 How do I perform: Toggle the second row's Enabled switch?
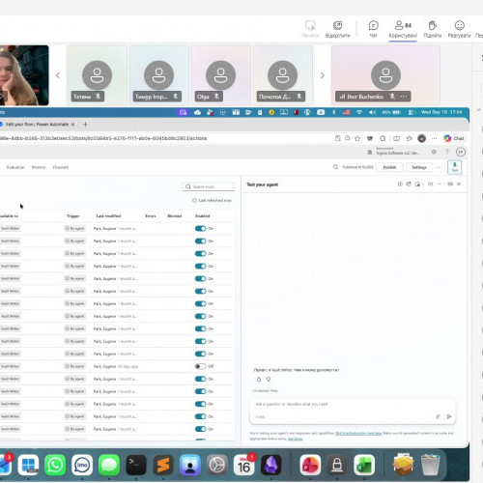point(200,241)
